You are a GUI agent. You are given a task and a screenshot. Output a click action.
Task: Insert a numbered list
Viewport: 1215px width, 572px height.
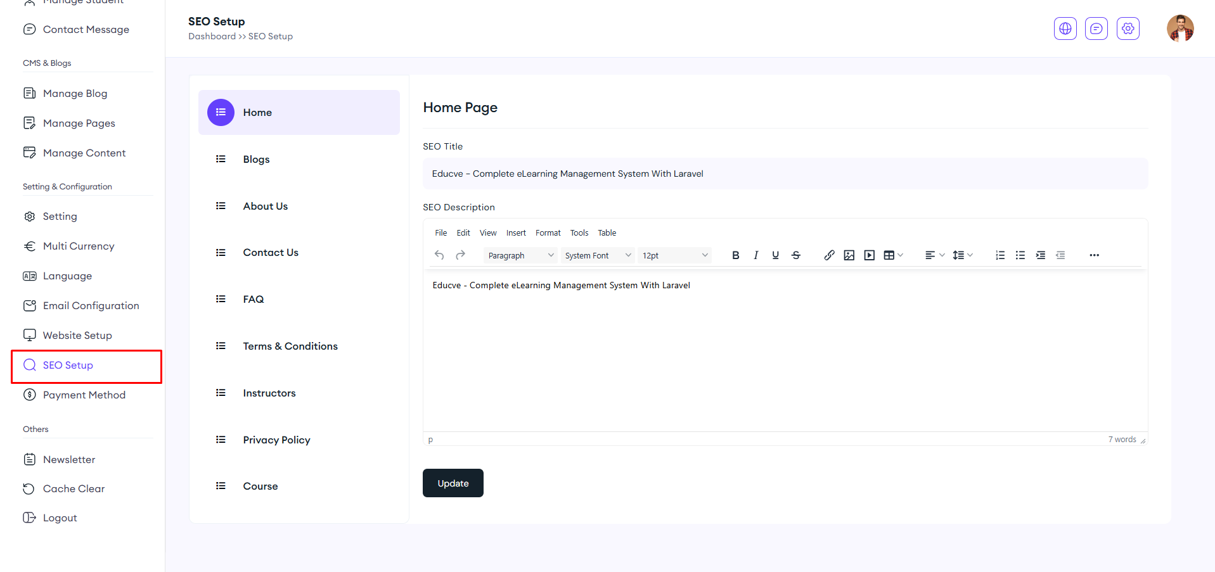point(1000,255)
